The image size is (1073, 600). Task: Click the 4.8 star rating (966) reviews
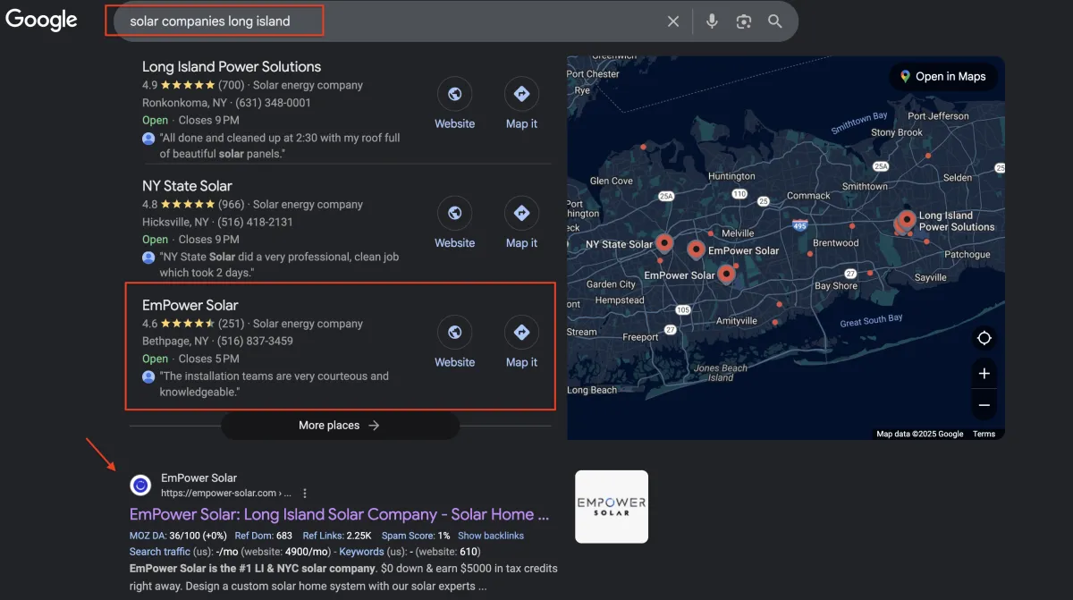[x=193, y=204]
